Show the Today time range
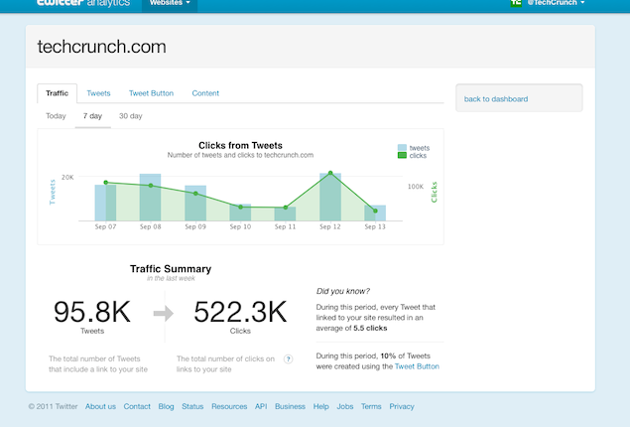Image resolution: width=630 pixels, height=427 pixels. tap(56, 116)
